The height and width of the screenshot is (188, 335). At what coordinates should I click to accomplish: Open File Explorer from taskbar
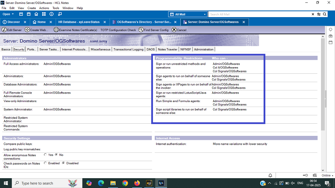coord(113,183)
